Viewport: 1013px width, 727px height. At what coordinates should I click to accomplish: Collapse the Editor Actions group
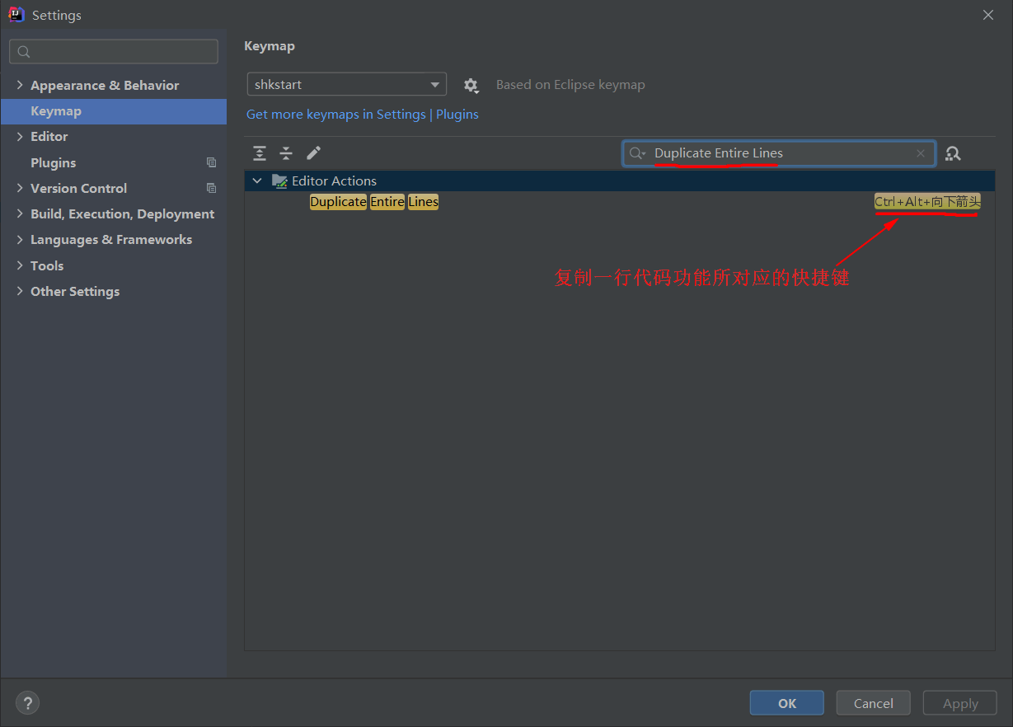(257, 181)
